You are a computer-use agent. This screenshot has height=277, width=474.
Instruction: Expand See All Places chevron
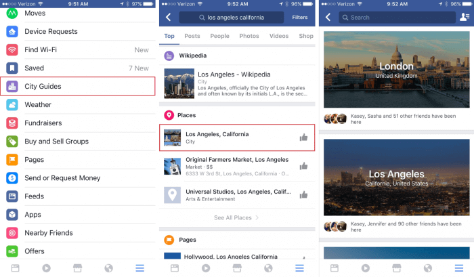[257, 217]
